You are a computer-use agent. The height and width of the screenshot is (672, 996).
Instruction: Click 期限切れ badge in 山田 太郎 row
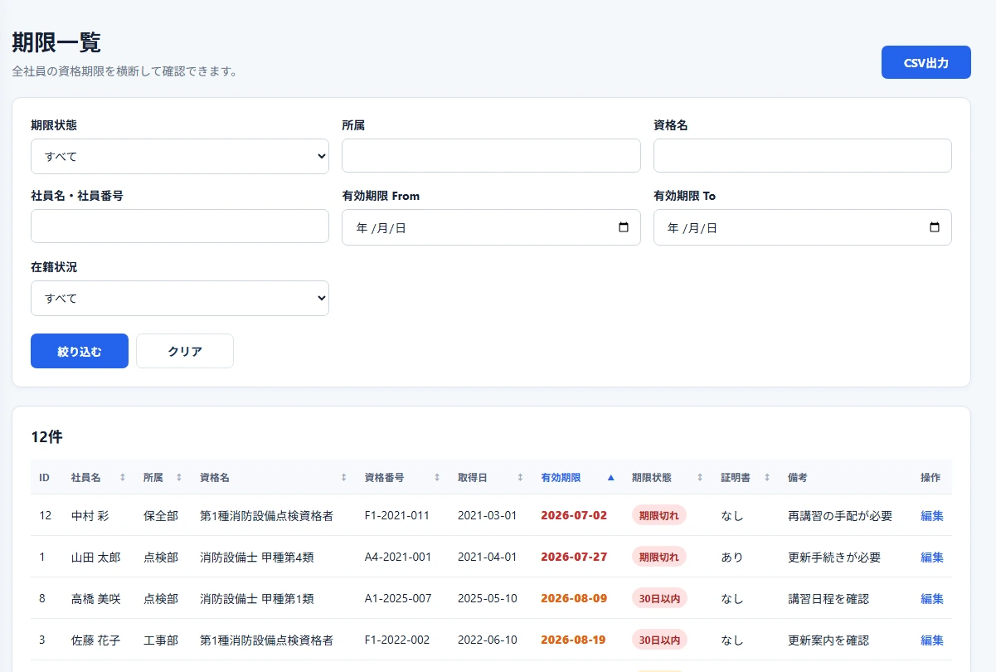[658, 557]
